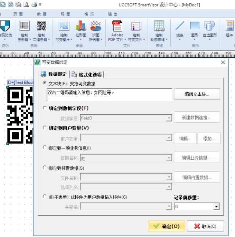Click the 编辑业务信息 button

[197, 158]
